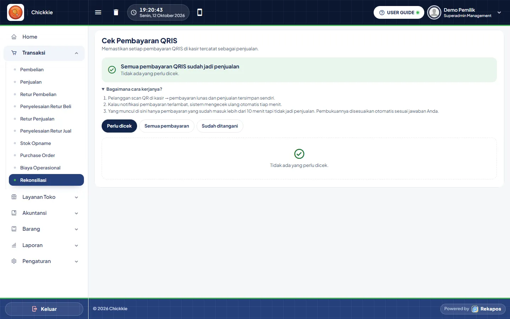Expand the Layanan Toko chevron
The height and width of the screenshot is (319, 510).
pyautogui.click(x=76, y=197)
